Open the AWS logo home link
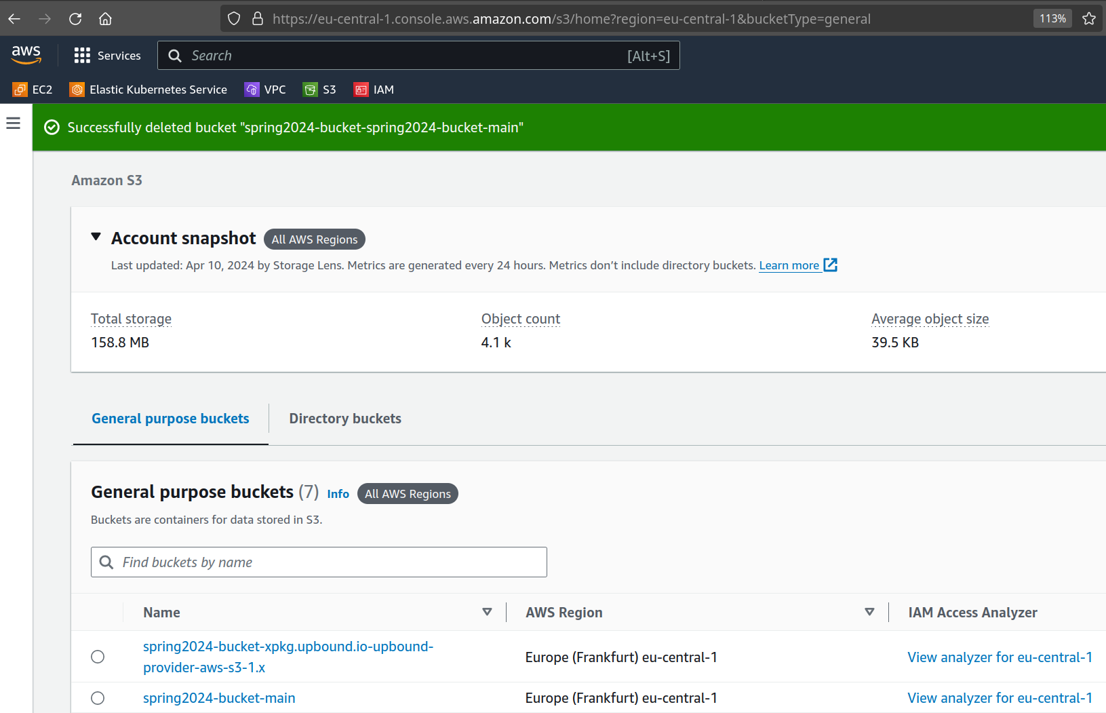 tap(26, 55)
